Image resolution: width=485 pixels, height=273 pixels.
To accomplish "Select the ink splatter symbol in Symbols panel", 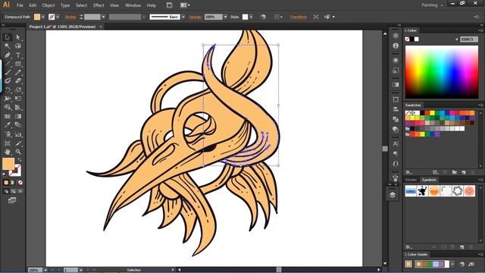I will pyautogui.click(x=422, y=191).
